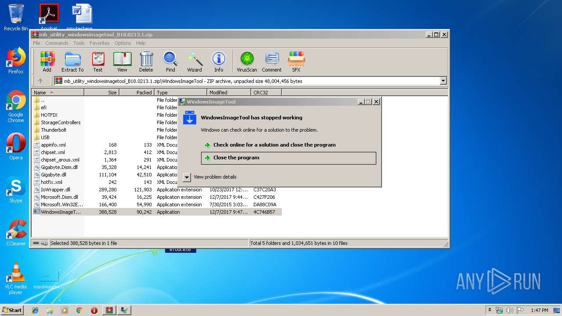Viewport: 562px width, 316px height.
Task: Open the Options menu
Action: [x=123, y=43]
